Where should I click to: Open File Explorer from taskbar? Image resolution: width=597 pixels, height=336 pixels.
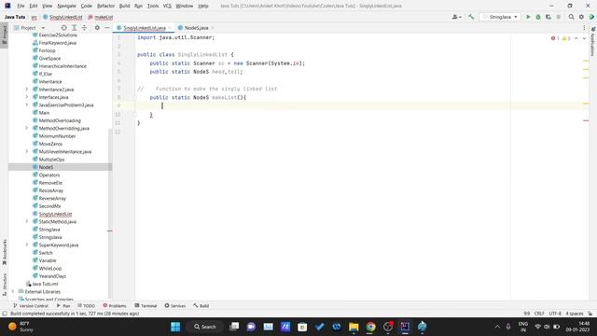(x=354, y=327)
